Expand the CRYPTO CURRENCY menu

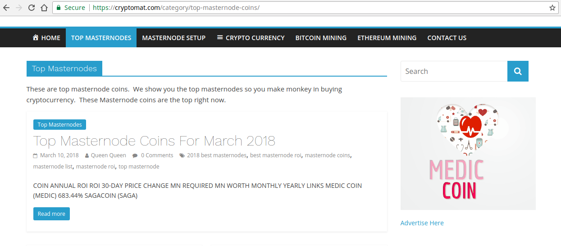251,38
